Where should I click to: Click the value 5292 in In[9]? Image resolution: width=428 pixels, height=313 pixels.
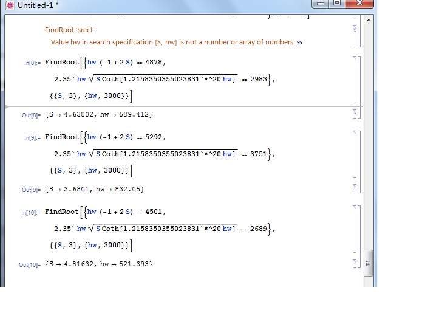[154, 137]
